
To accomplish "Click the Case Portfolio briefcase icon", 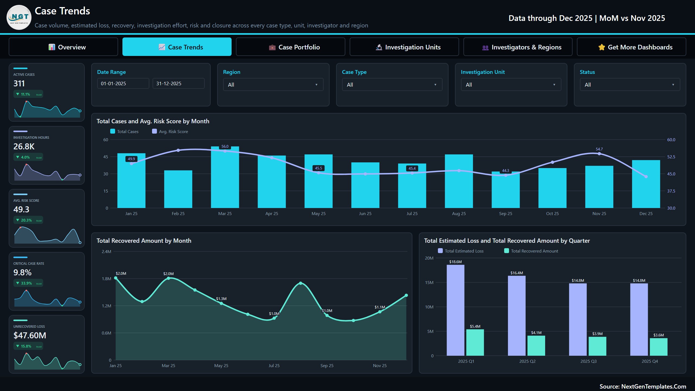I will [x=272, y=47].
